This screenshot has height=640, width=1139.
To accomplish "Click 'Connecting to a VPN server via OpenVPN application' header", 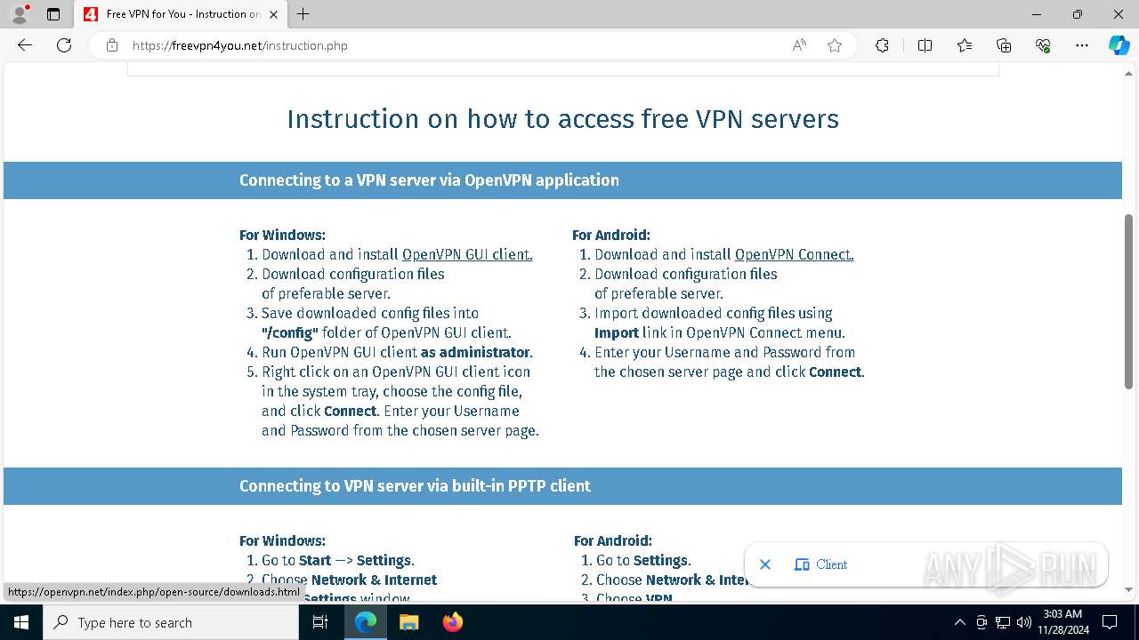I will point(429,180).
